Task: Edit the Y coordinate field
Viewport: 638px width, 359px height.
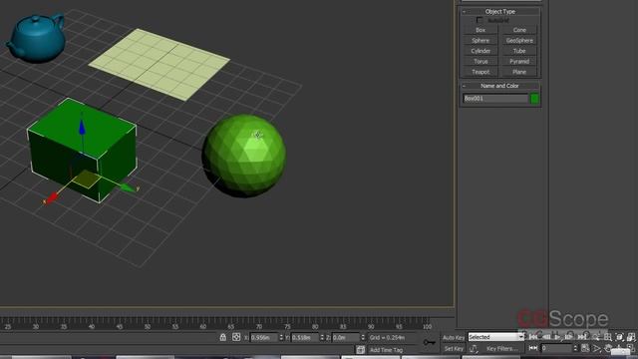Action: pos(305,337)
